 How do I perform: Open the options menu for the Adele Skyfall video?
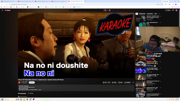tap(160, 23)
